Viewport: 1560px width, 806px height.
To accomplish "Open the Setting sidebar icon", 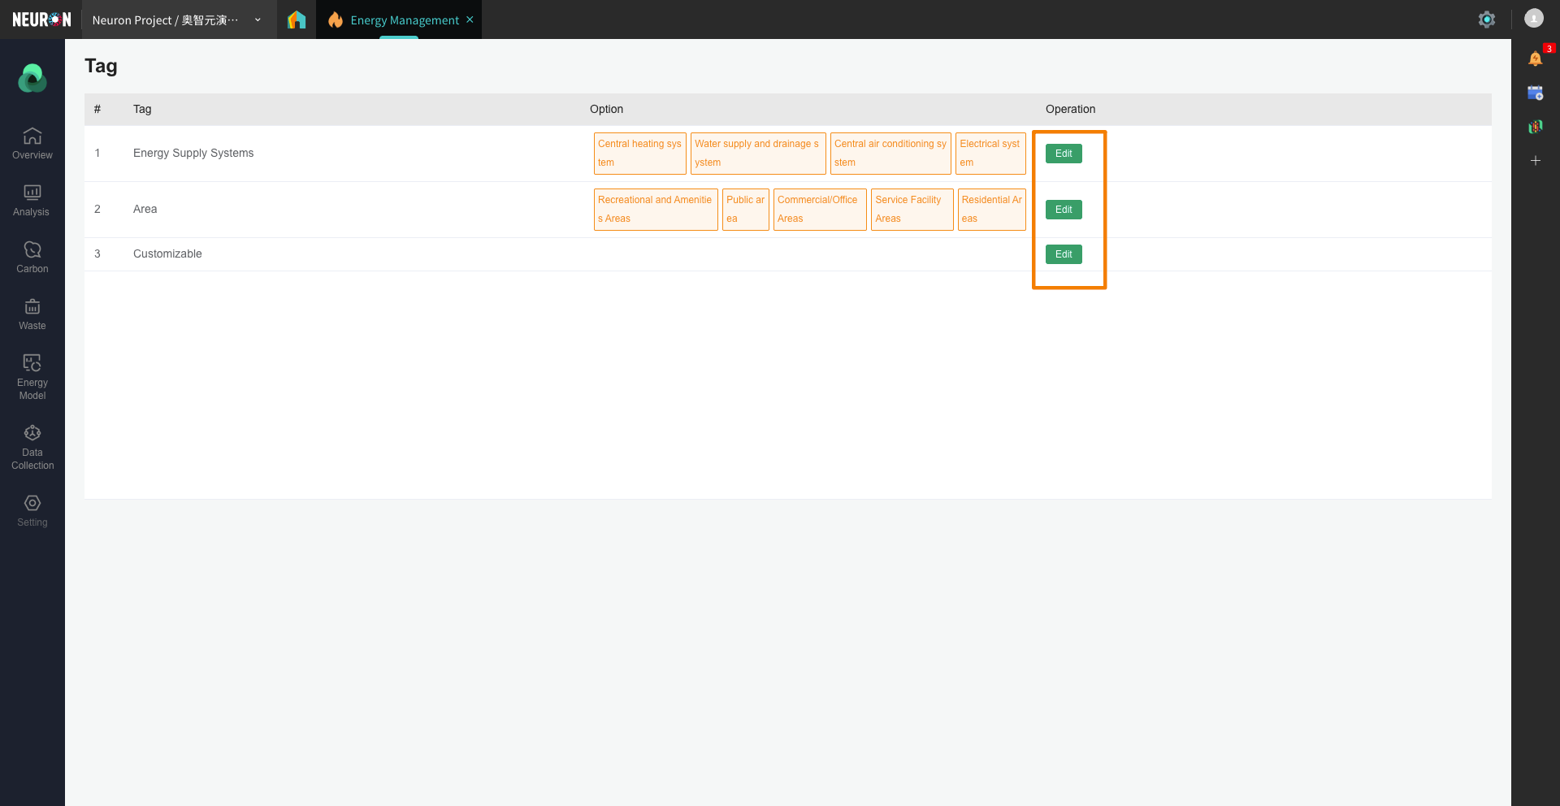I will point(32,510).
